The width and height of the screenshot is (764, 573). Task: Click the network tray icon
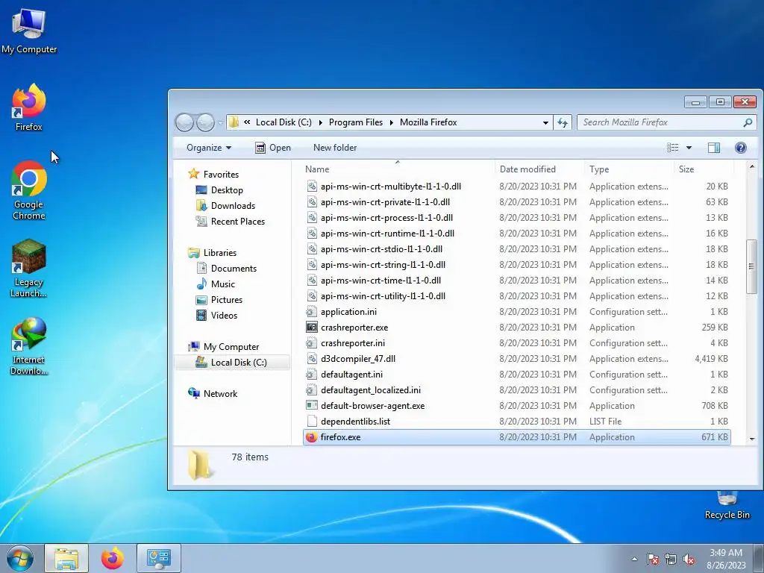pyautogui.click(x=671, y=560)
